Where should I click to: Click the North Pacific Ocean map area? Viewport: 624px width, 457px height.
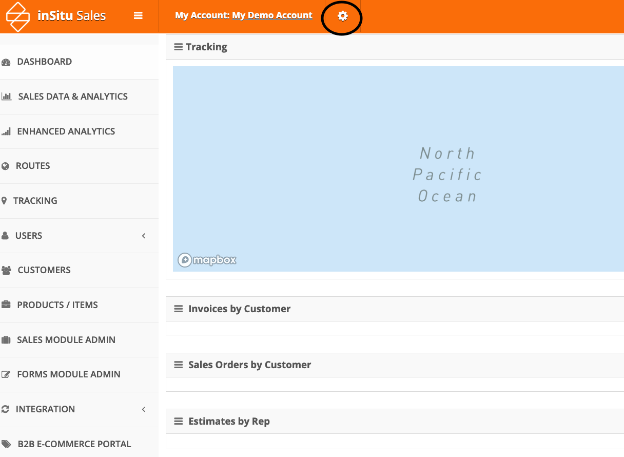coord(447,175)
